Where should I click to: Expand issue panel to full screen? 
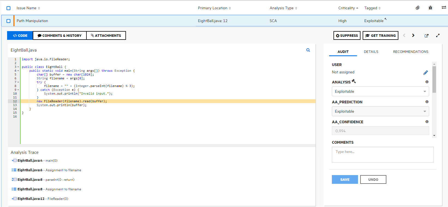click(x=438, y=36)
